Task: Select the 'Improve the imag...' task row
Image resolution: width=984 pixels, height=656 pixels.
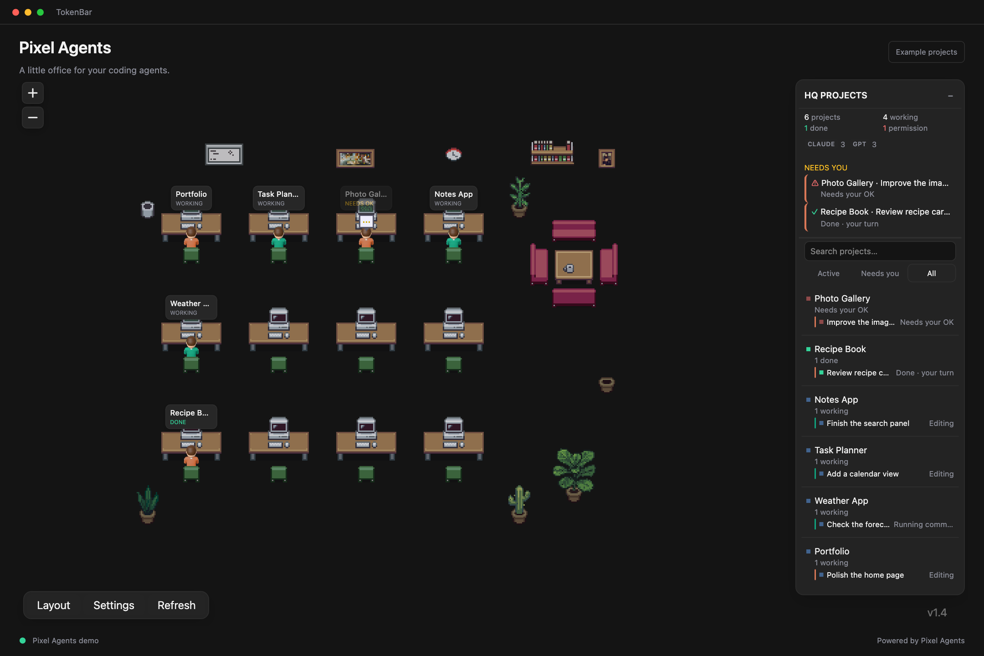Action: point(884,322)
